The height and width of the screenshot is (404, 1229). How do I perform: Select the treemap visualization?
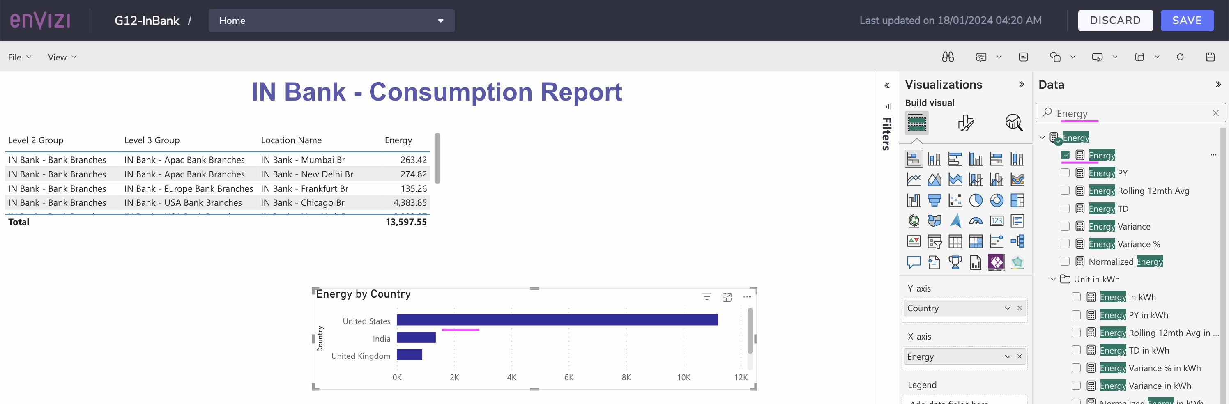(1017, 200)
